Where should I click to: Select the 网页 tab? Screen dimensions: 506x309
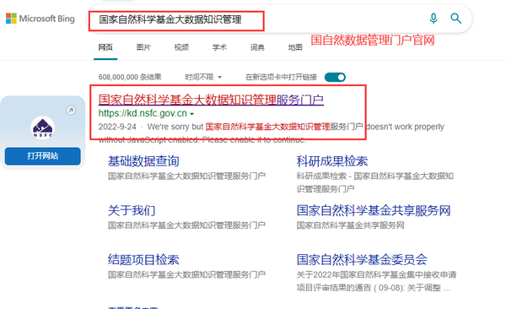click(105, 47)
